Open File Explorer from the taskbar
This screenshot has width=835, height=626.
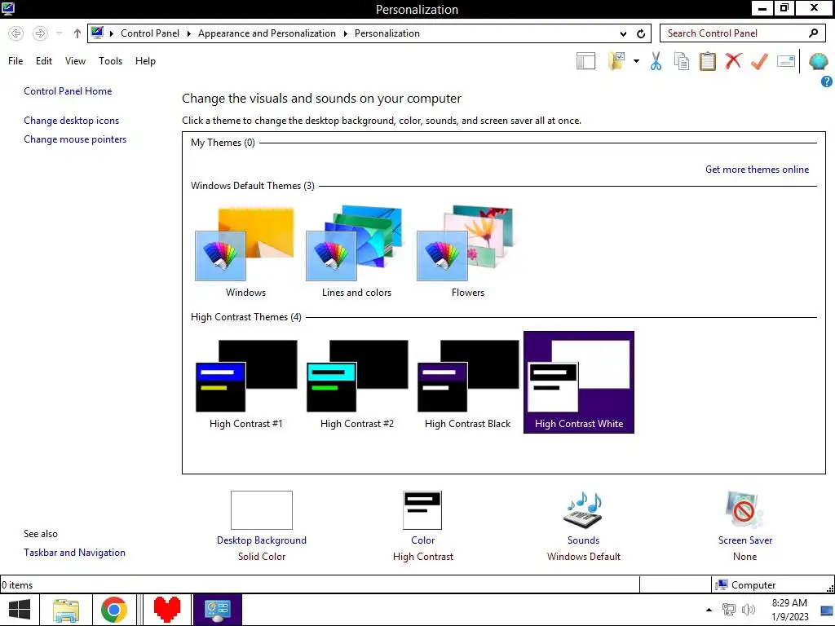pos(67,610)
